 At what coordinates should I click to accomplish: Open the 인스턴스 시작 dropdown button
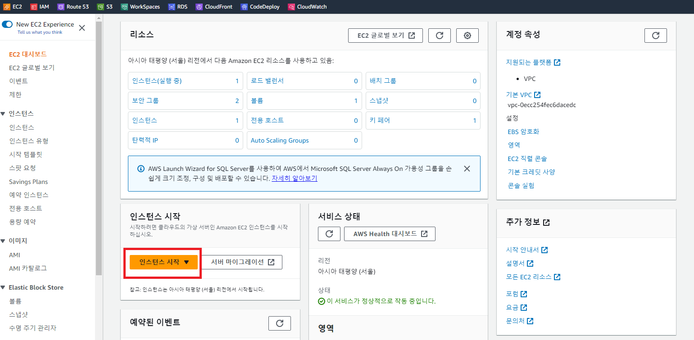click(163, 262)
